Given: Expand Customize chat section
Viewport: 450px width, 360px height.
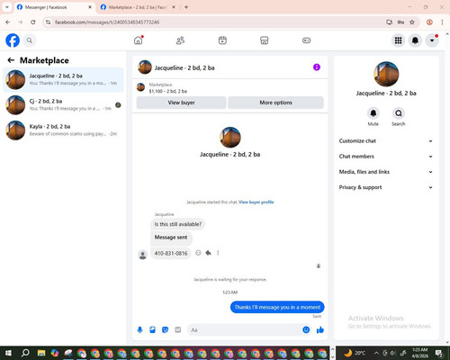Looking at the screenshot, I should coord(386,141).
